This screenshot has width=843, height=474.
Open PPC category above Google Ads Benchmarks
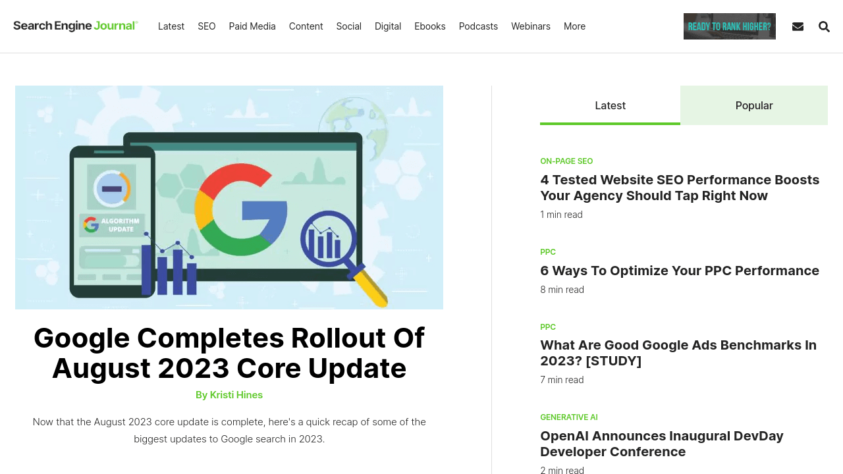point(548,327)
